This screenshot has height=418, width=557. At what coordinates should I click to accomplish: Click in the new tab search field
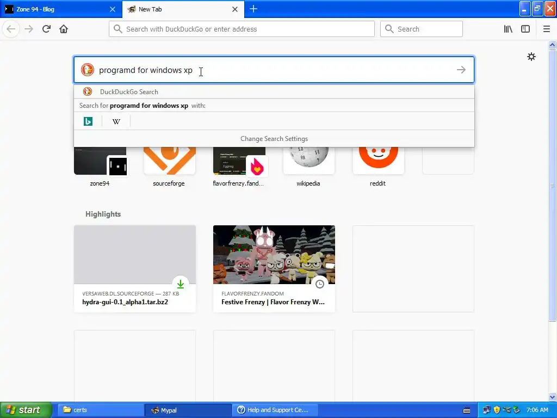pyautogui.click(x=274, y=70)
